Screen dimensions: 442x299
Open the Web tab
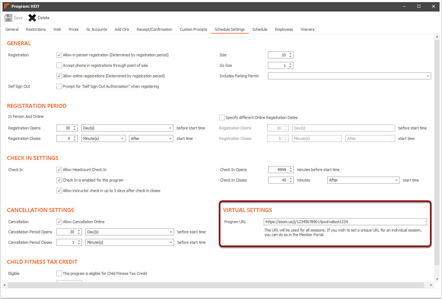click(57, 29)
